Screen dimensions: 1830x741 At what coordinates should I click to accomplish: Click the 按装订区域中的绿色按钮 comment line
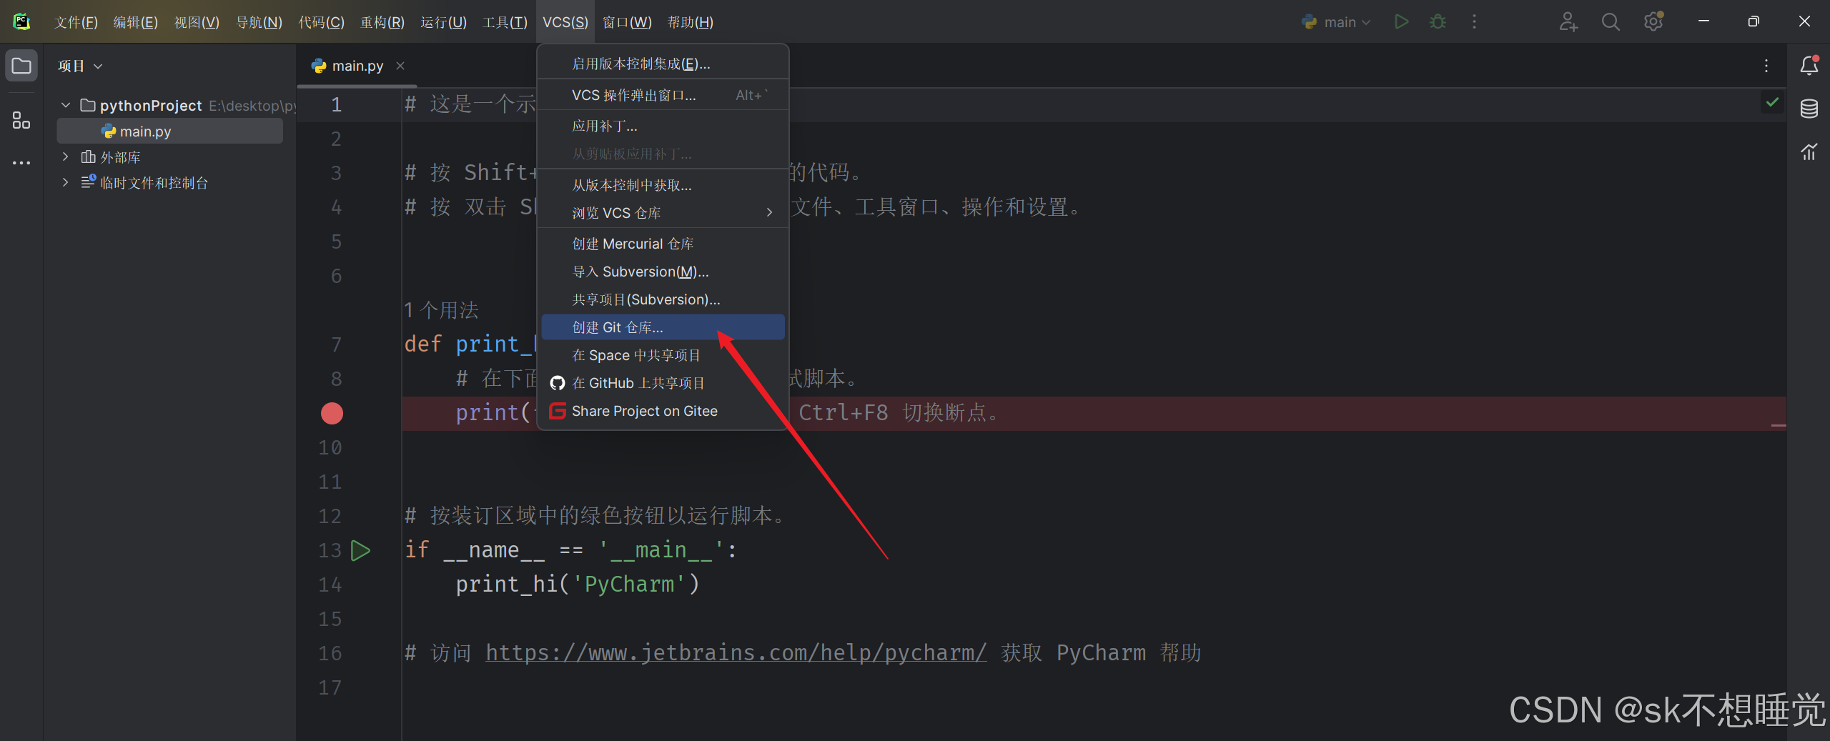click(596, 516)
